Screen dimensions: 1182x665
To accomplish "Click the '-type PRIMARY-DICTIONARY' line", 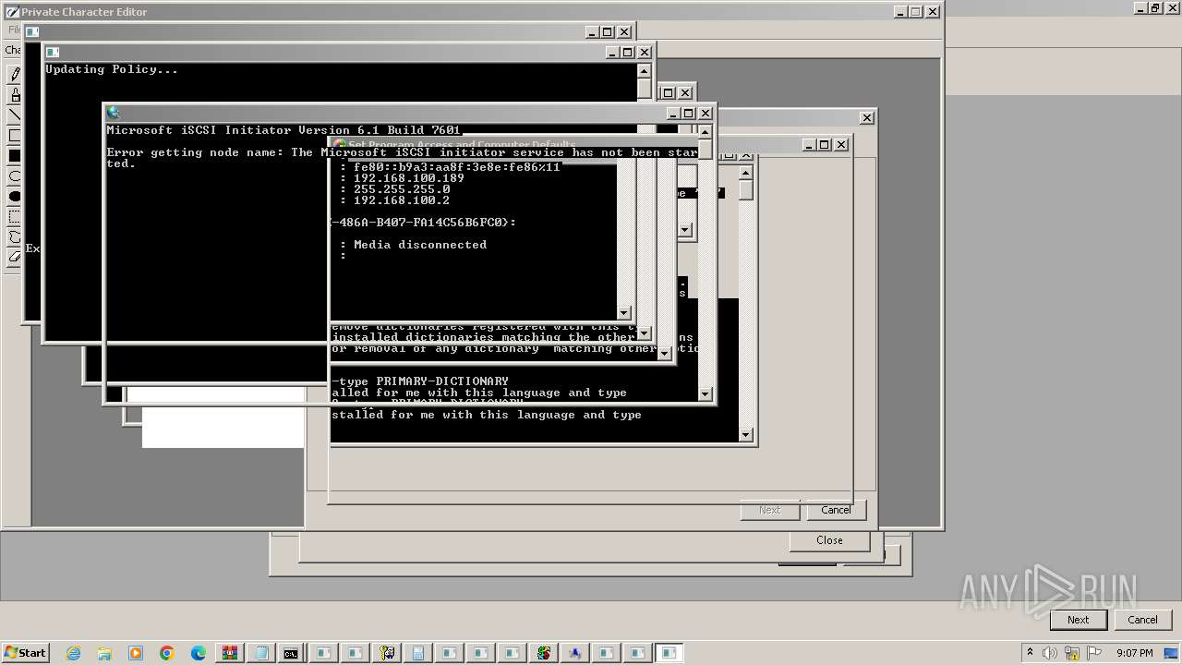I will (x=420, y=381).
